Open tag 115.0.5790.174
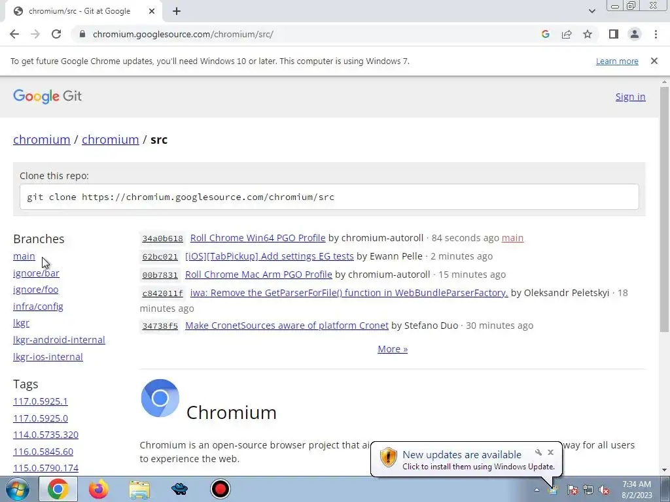Viewport: 670px width, 502px height. (46, 468)
